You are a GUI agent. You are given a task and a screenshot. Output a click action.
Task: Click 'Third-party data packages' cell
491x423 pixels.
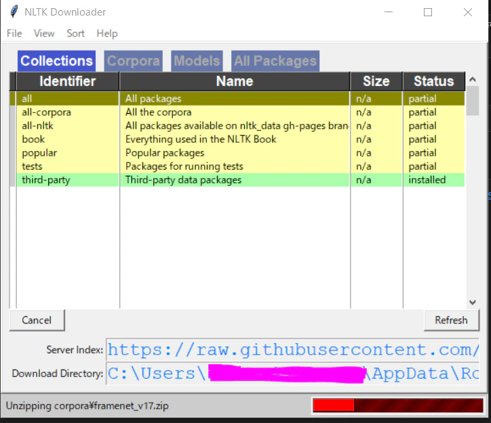click(x=235, y=180)
